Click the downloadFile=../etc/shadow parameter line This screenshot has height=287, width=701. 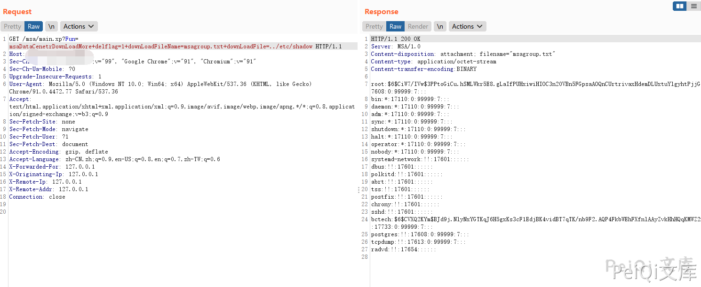pos(175,47)
